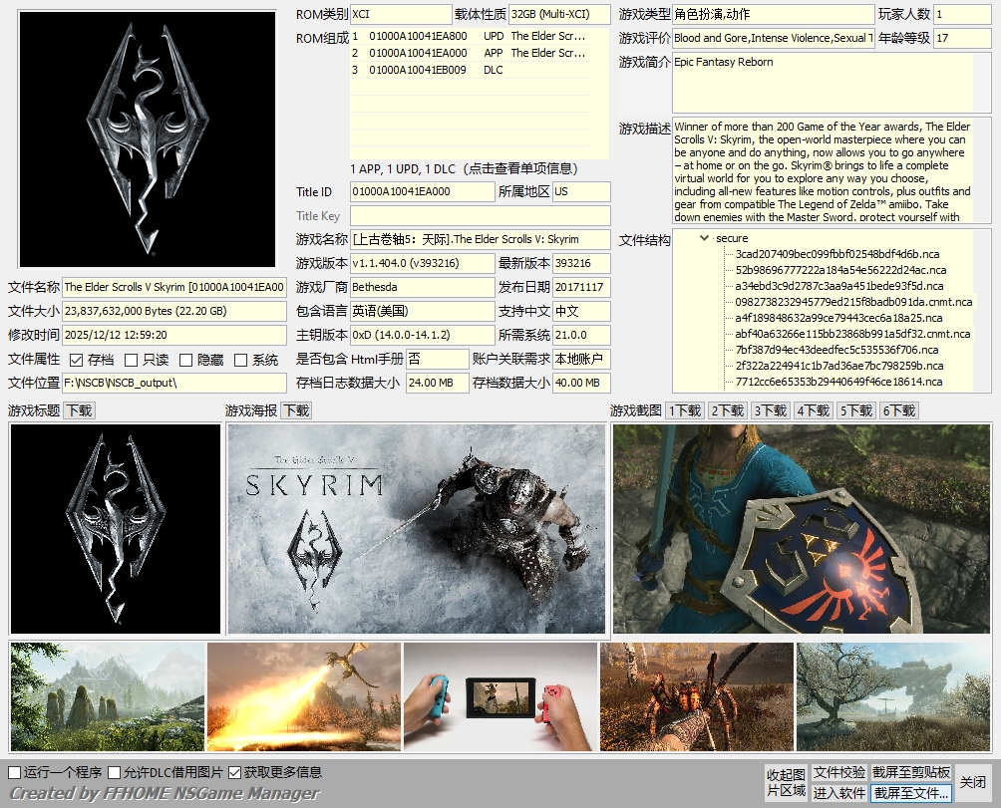Click the 游戏评价 field Blood and Gore
1001x808 pixels.
[773, 38]
